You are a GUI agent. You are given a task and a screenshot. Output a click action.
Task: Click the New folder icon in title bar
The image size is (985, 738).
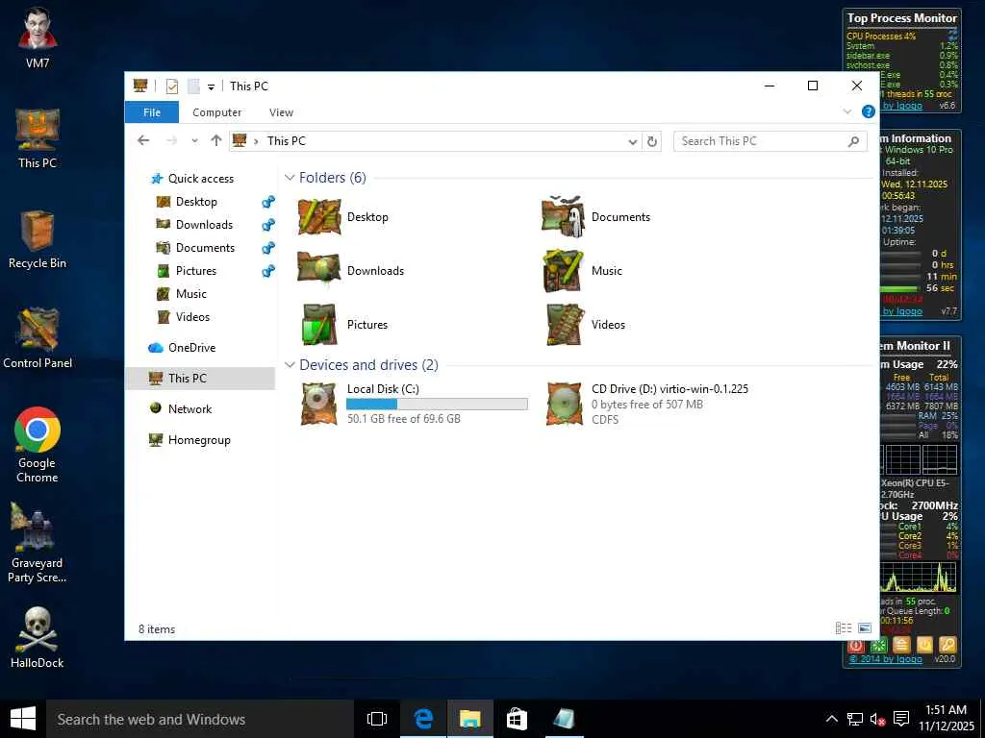click(193, 86)
